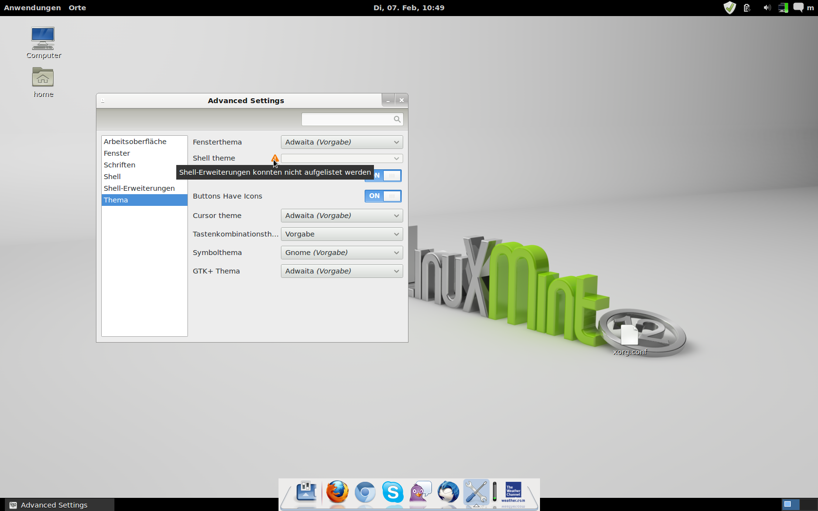Open the Symbolthema dropdown showing Gnome
Screen dimensions: 818x511
pos(342,253)
